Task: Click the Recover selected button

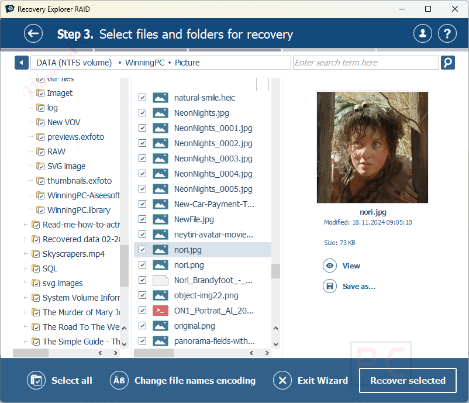Action: pos(408,380)
